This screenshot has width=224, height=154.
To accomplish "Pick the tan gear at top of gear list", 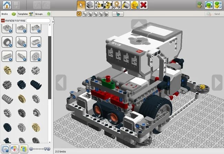I will coord(7,70).
